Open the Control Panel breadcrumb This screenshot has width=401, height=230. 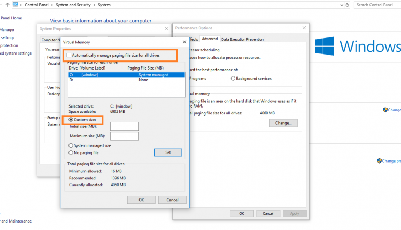(36, 5)
